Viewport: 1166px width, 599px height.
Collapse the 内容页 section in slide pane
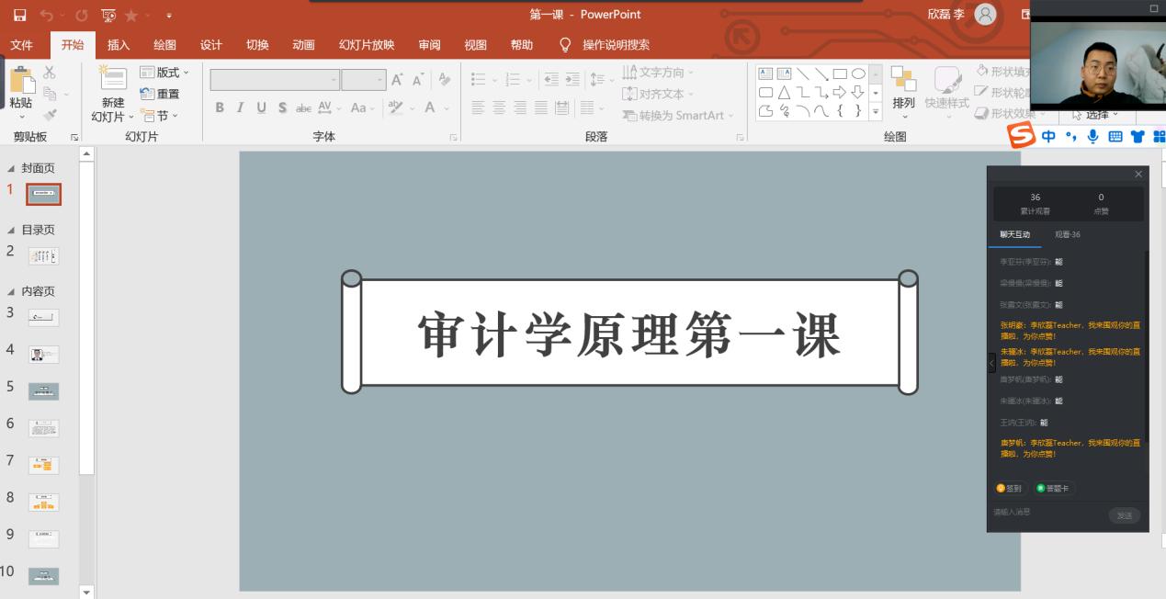[x=11, y=292]
